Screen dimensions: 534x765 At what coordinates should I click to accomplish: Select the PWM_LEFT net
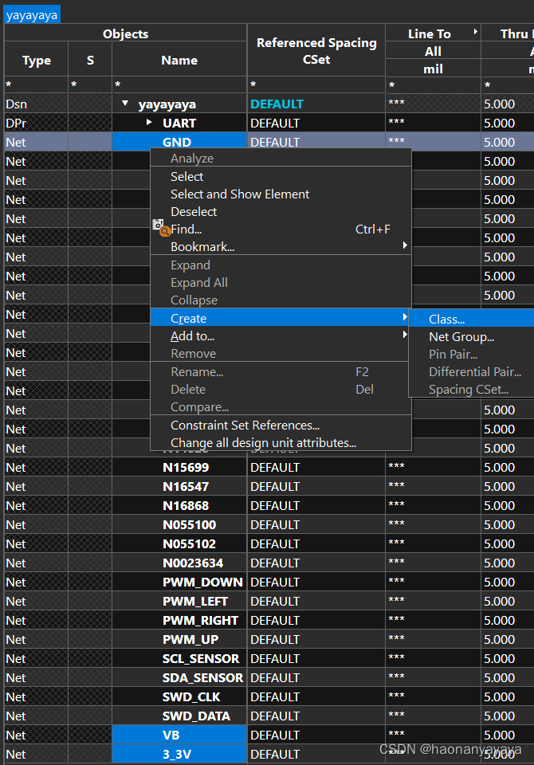[179, 601]
